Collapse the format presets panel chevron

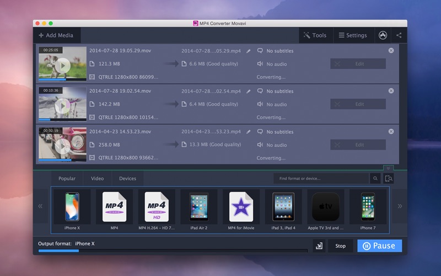pyautogui.click(x=388, y=168)
